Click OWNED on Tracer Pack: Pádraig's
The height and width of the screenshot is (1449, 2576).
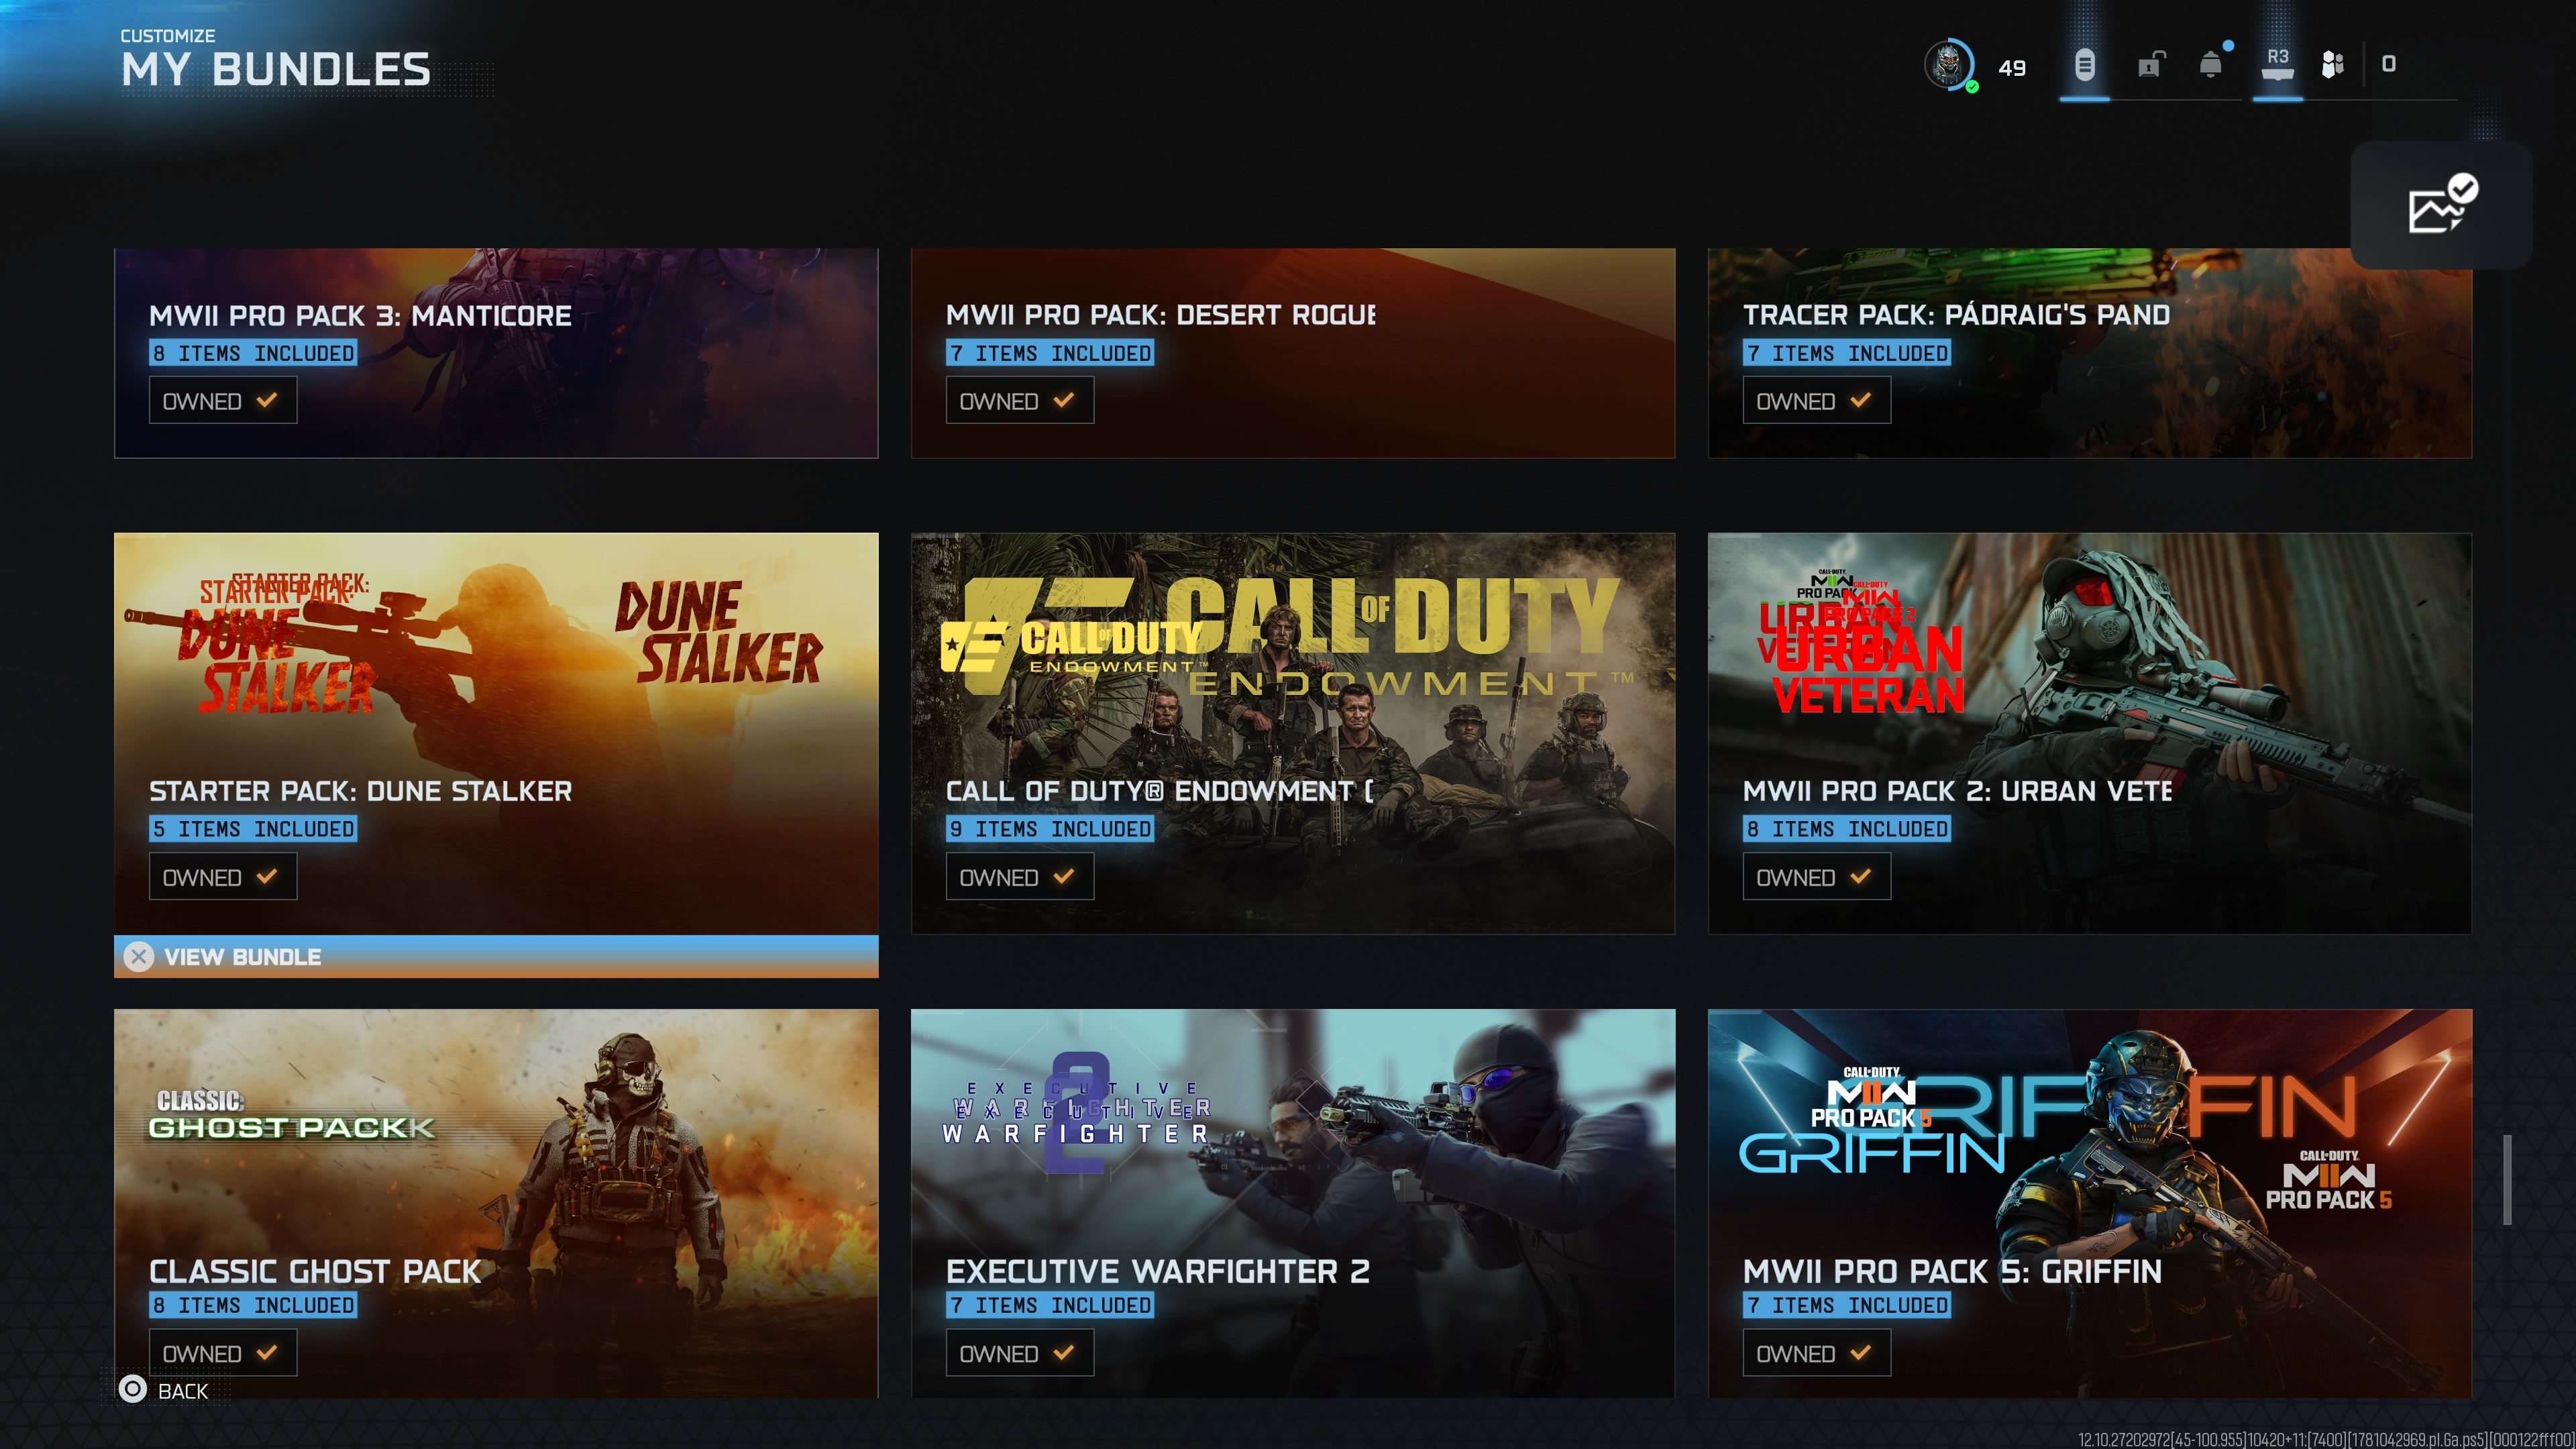click(1817, 400)
